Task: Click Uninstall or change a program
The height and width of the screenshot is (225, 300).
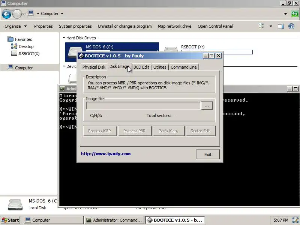Action: tap(125, 26)
